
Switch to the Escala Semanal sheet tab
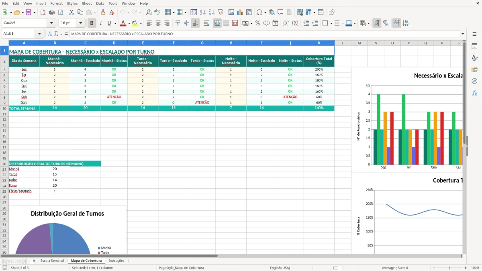[x=52, y=261]
